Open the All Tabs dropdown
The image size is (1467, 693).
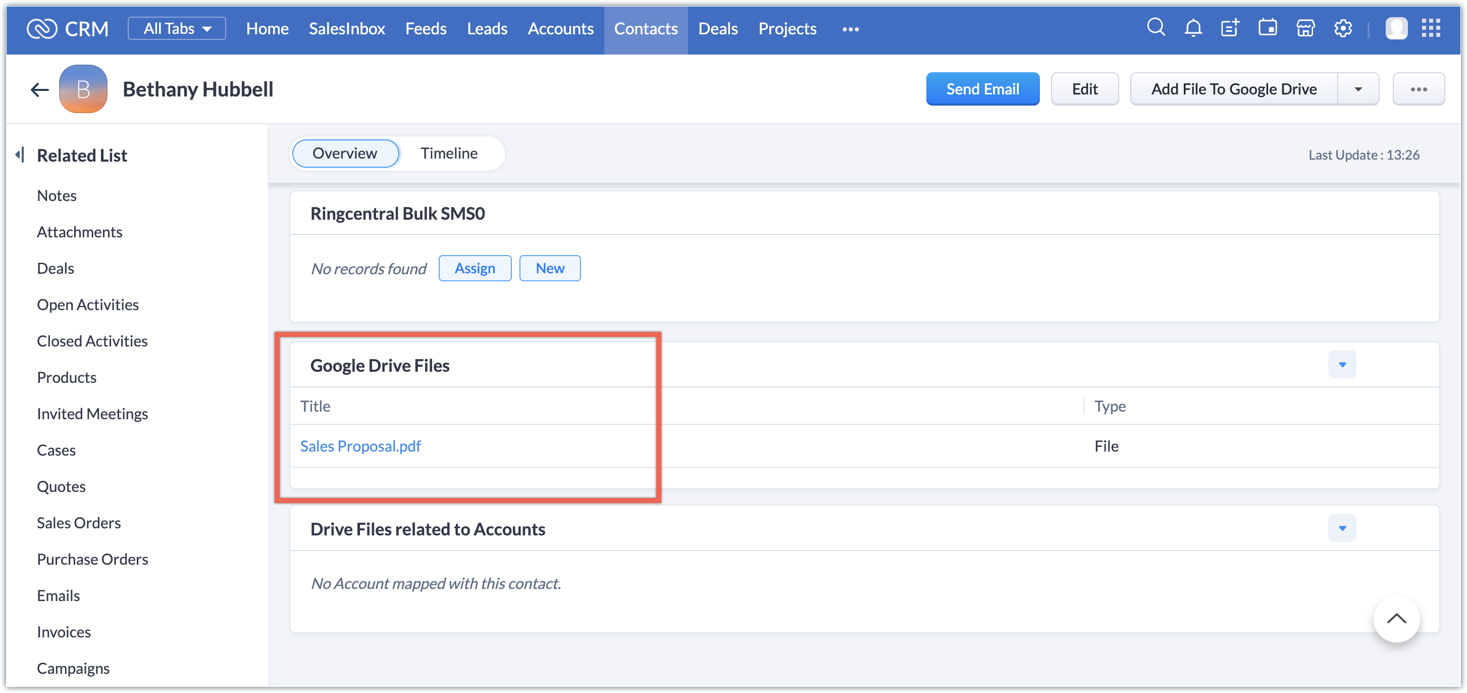coord(177,28)
